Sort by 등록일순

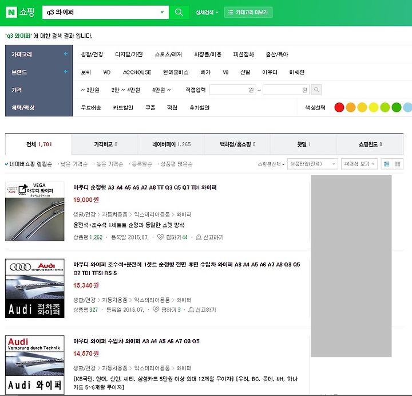(142, 164)
